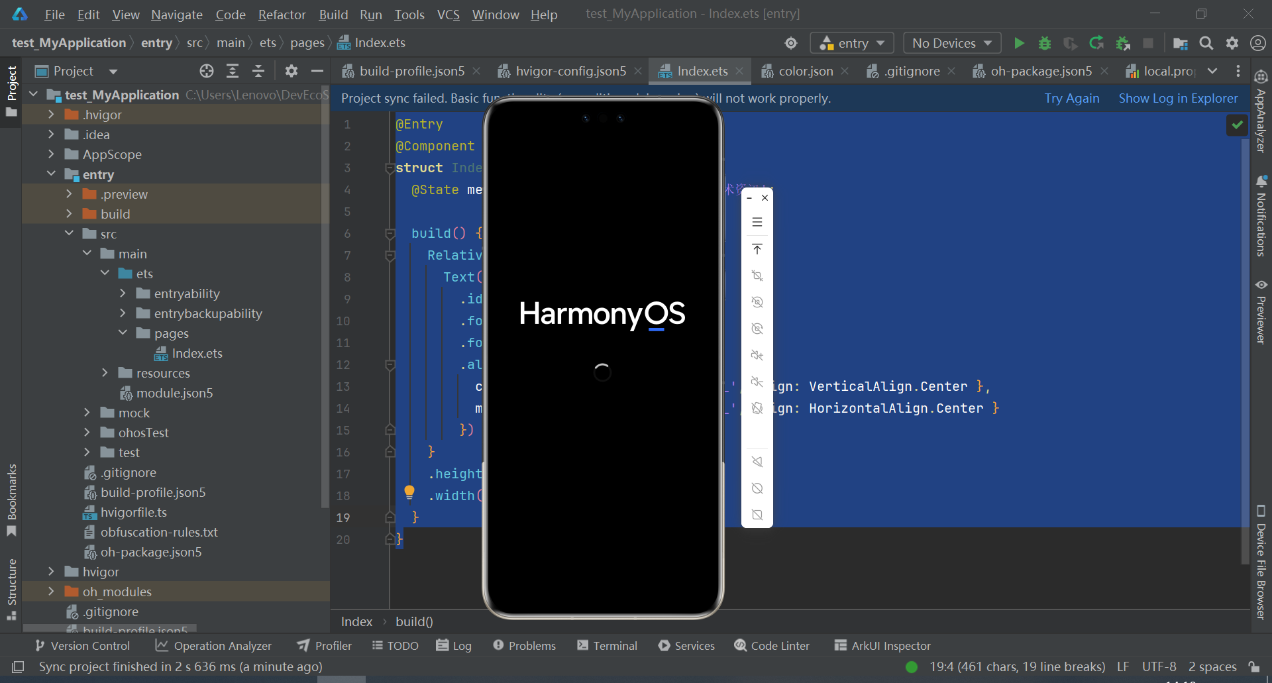The height and width of the screenshot is (683, 1272).
Task: Show hidden editor tabs chevron
Action: point(1212,71)
